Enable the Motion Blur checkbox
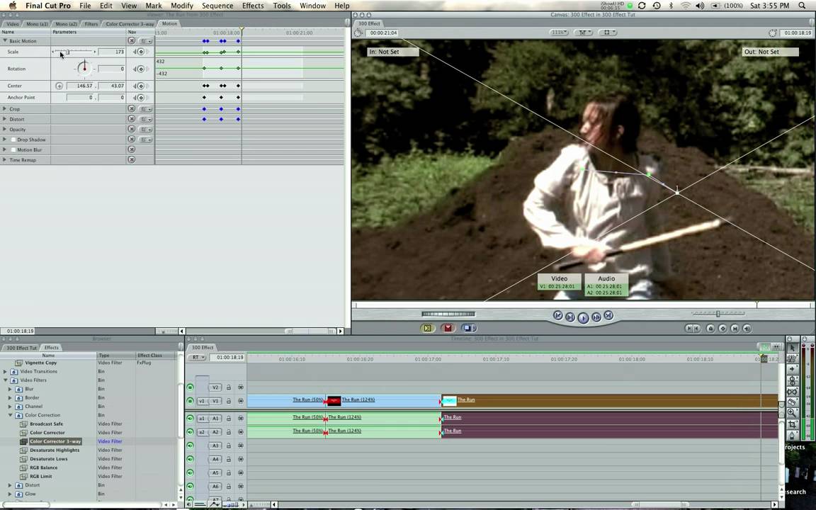 point(13,150)
